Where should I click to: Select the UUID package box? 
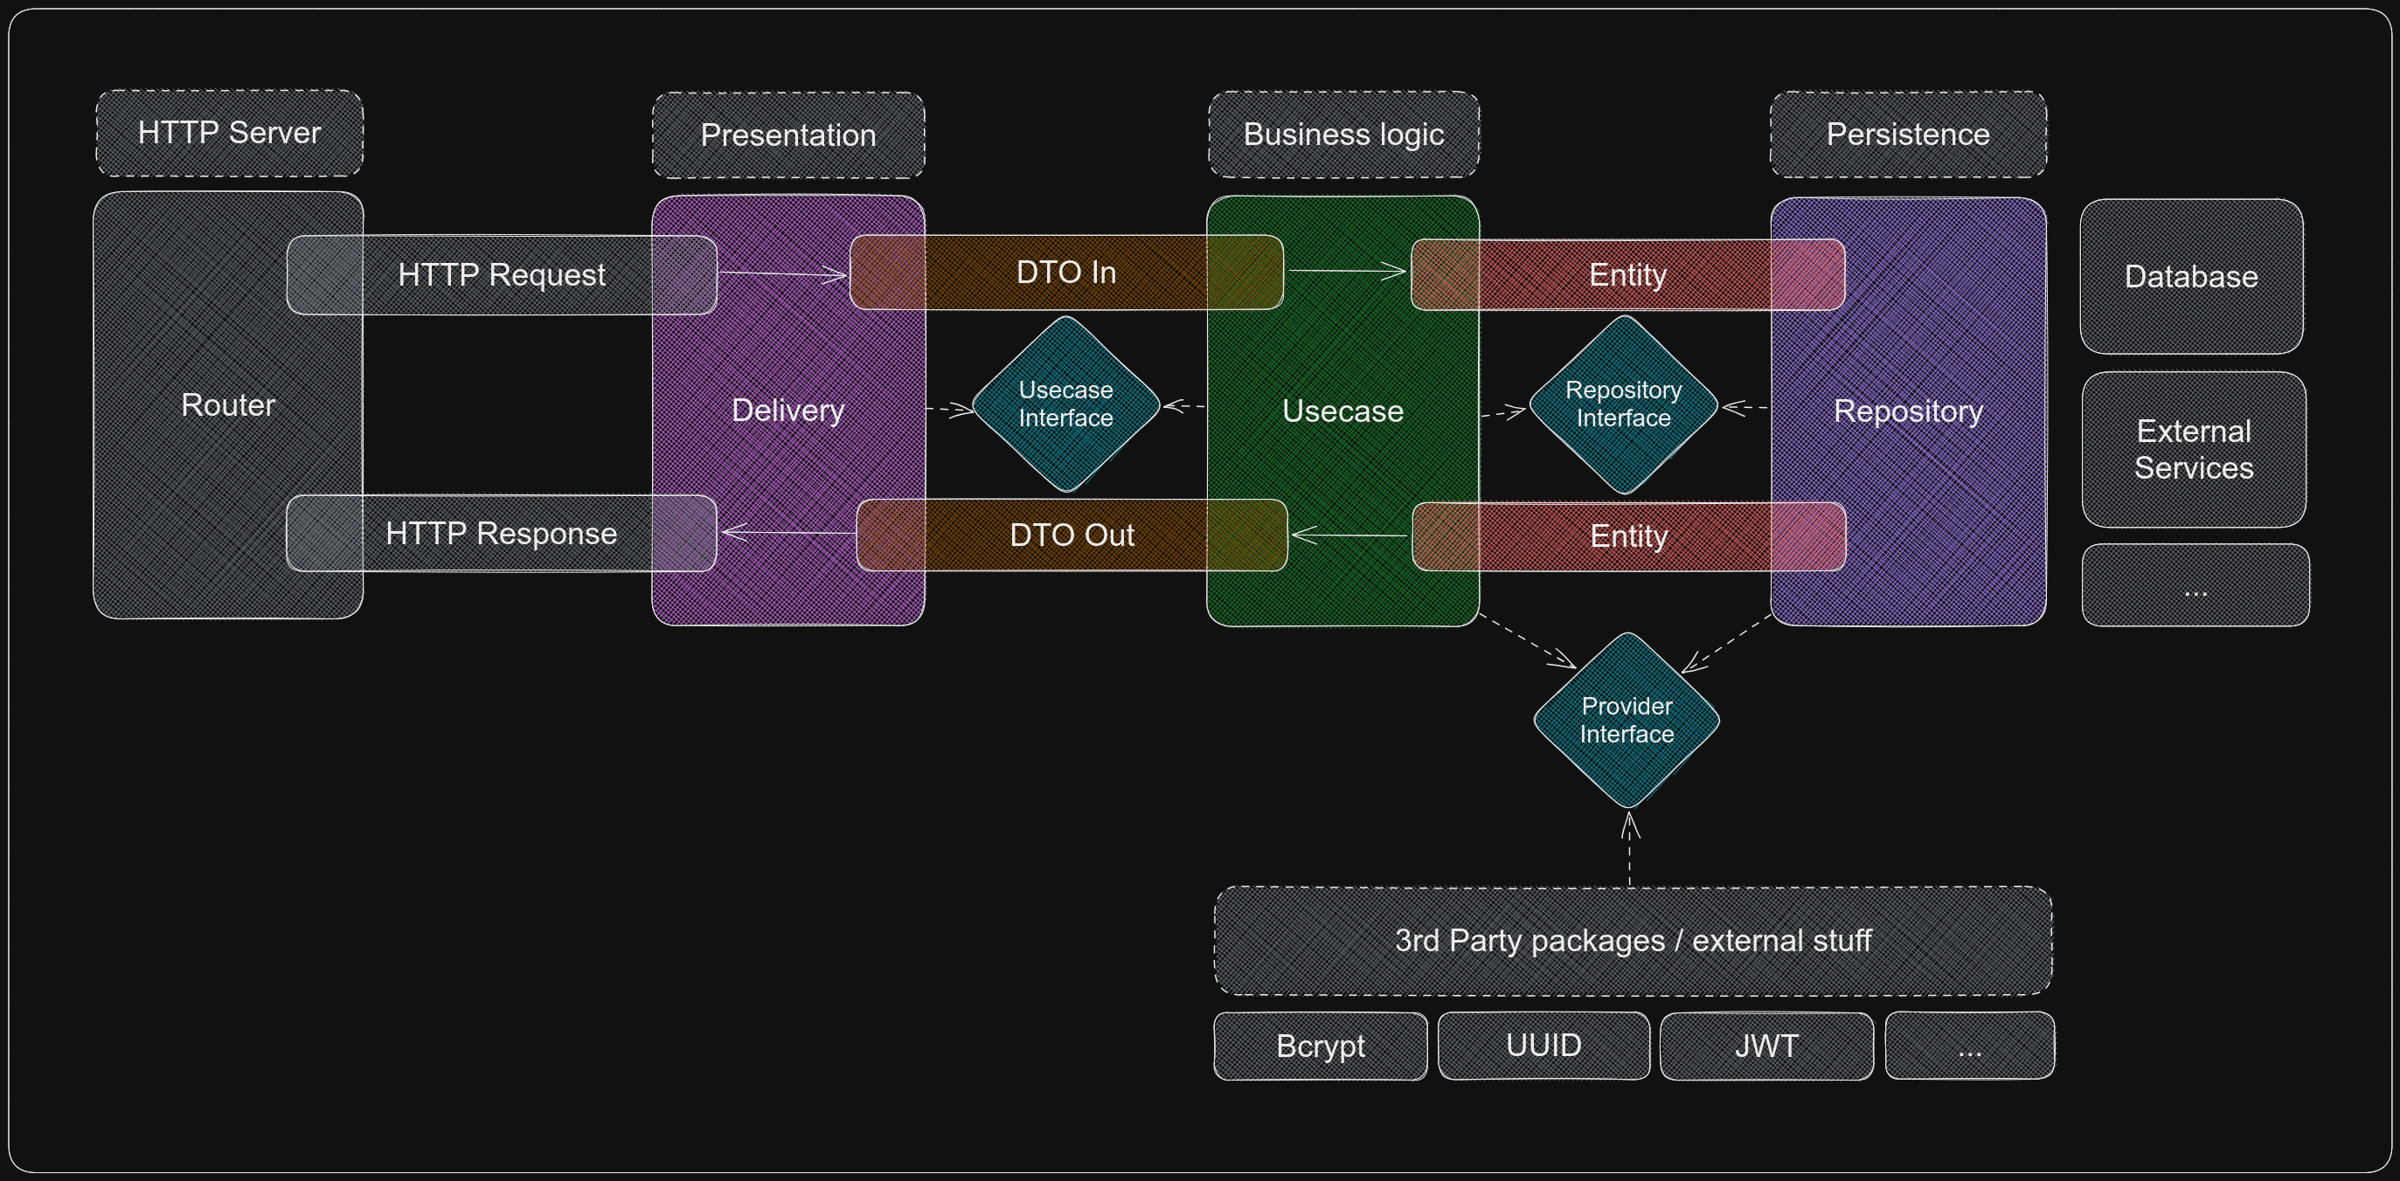pos(1543,1045)
